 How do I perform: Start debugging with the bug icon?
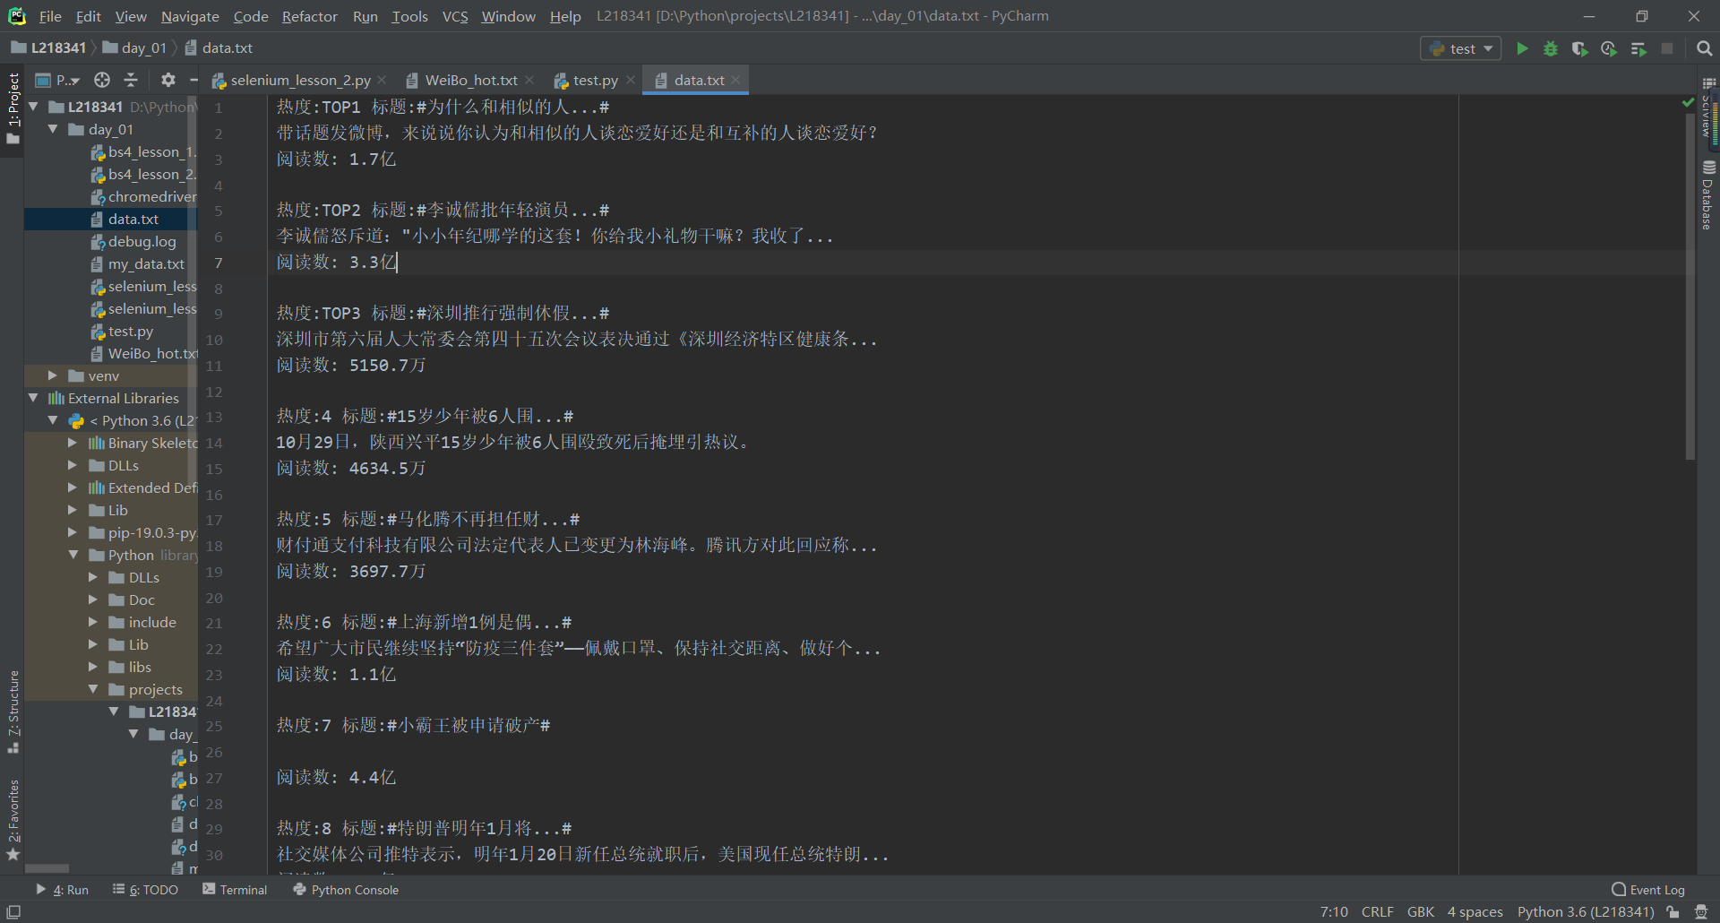click(1551, 48)
